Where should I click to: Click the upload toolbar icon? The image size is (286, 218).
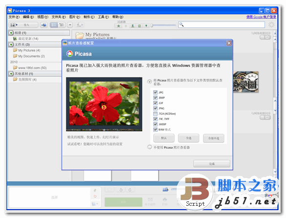point(80,25)
